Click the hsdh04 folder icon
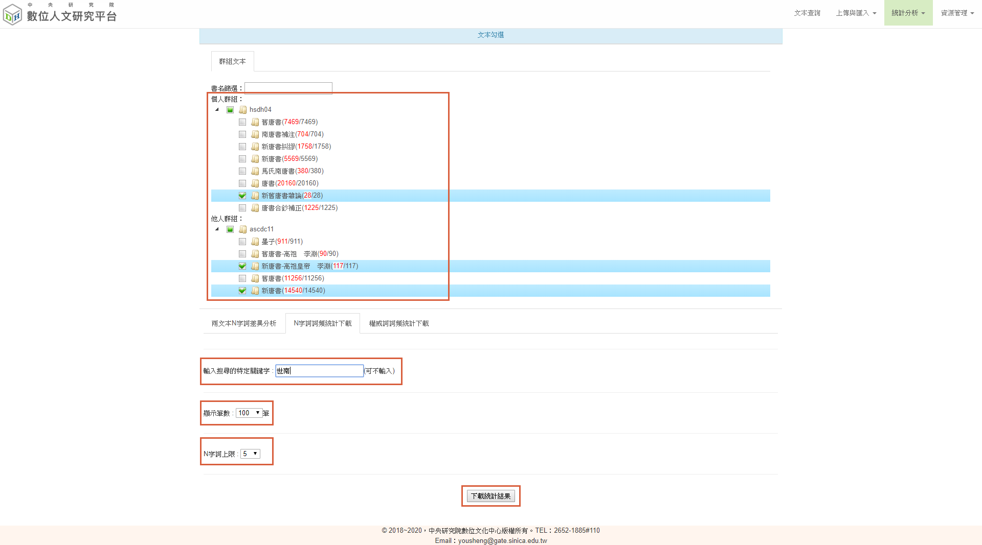The image size is (982, 545). (x=243, y=110)
